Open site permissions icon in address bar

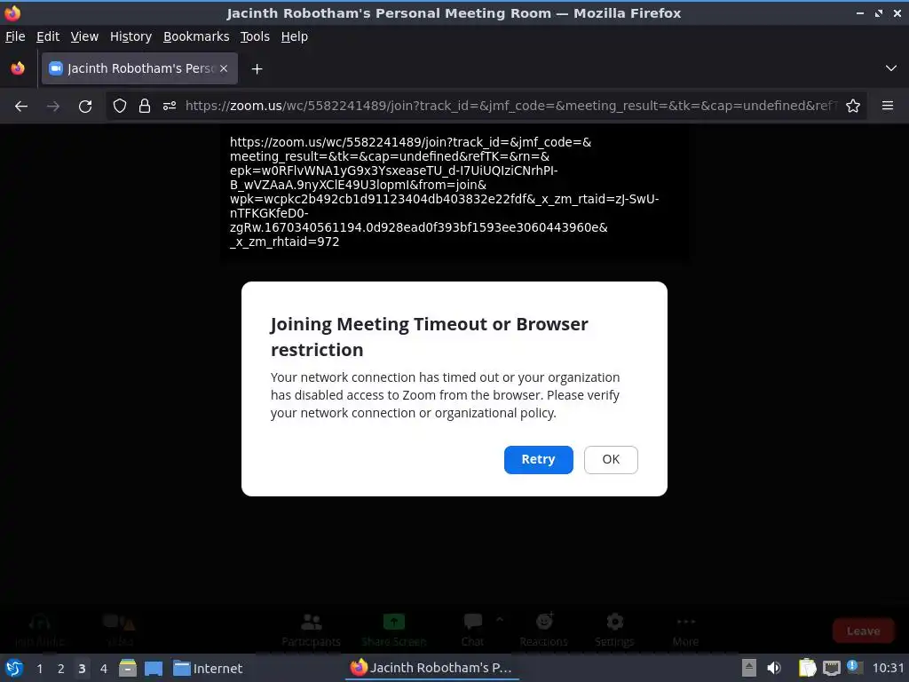tap(170, 107)
